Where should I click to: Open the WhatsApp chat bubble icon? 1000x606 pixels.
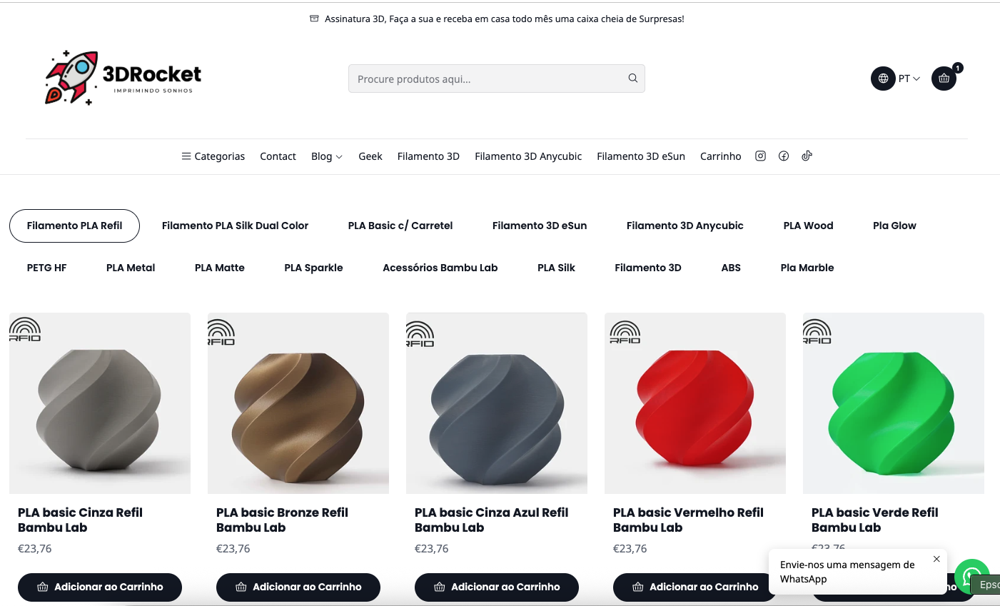[x=971, y=575]
